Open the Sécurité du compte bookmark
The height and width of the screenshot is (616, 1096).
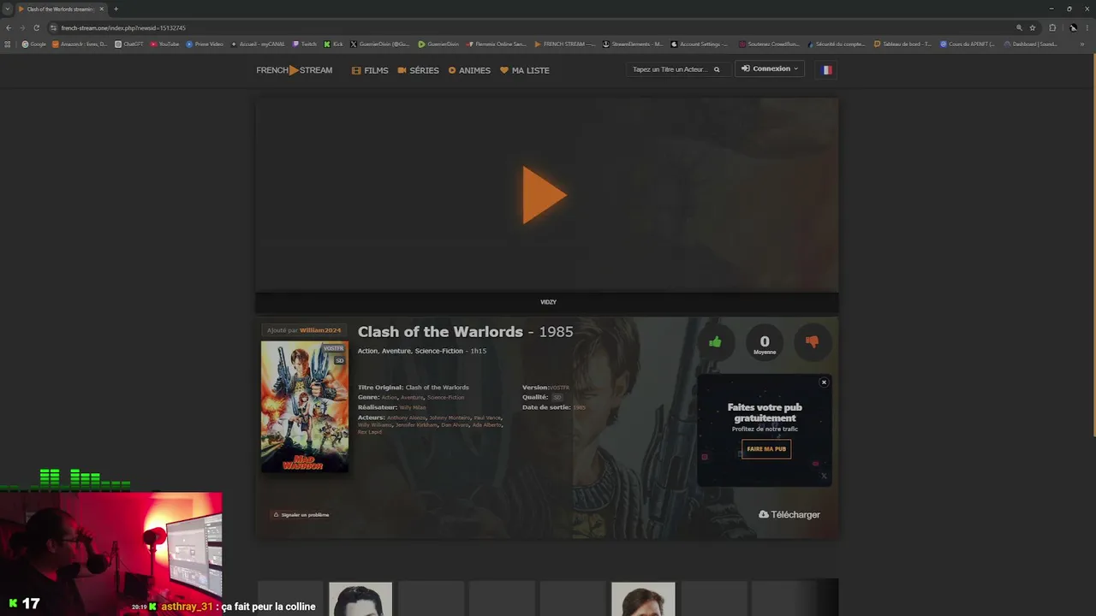(837, 44)
